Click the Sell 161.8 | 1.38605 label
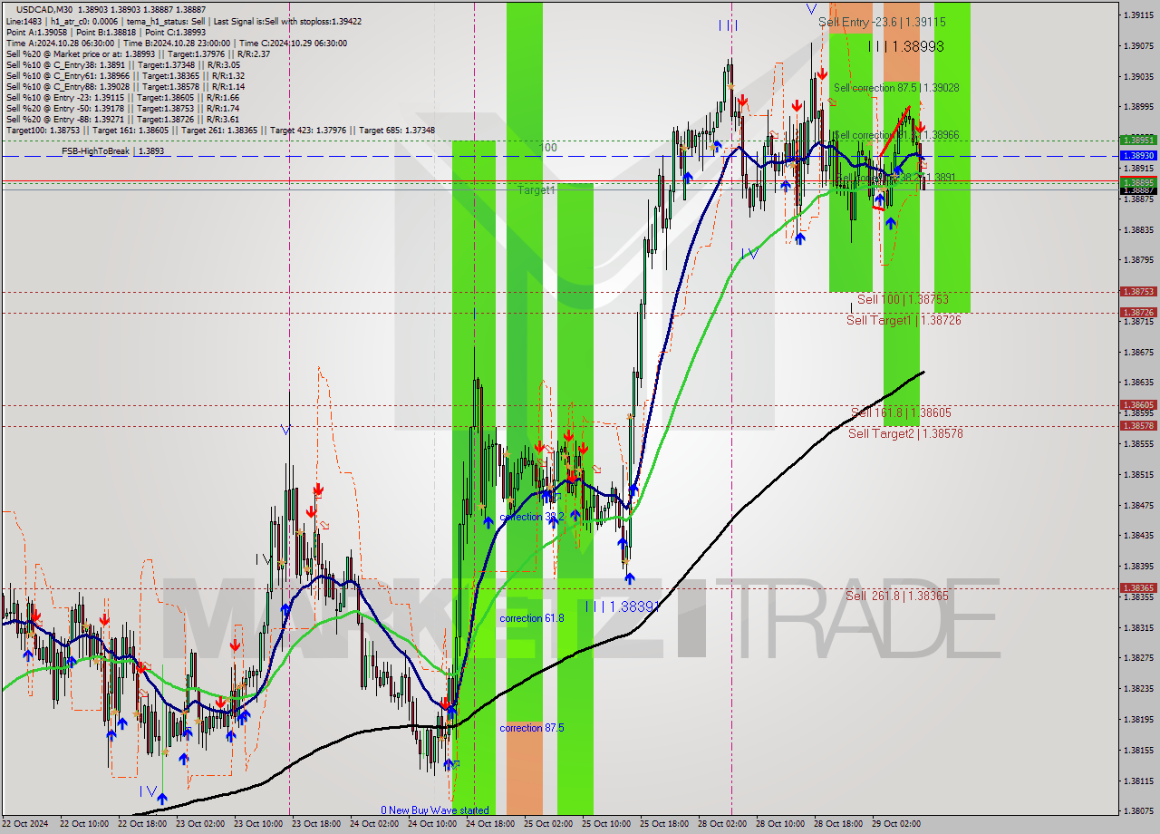 901,412
